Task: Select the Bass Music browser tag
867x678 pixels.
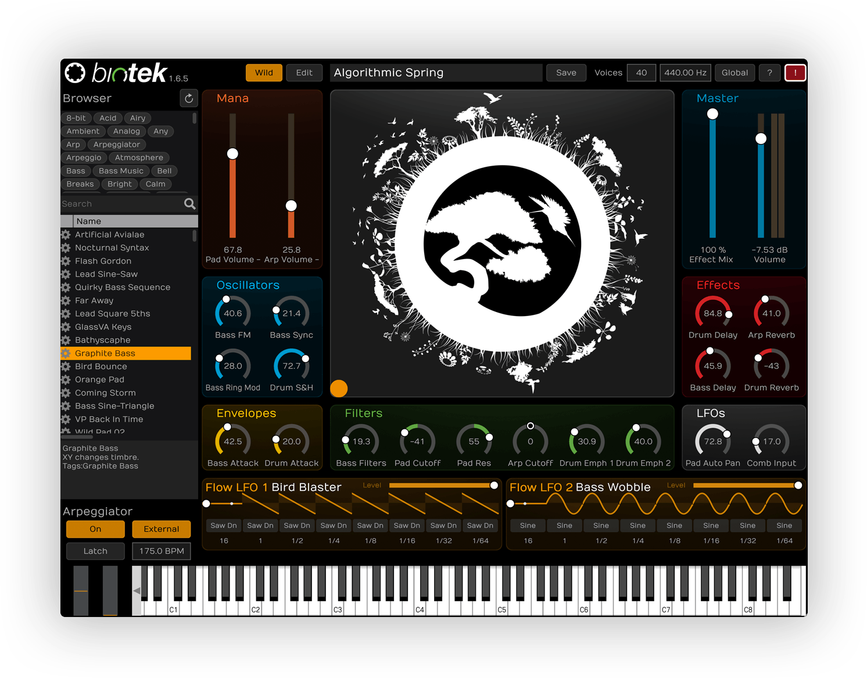Action: tap(121, 171)
